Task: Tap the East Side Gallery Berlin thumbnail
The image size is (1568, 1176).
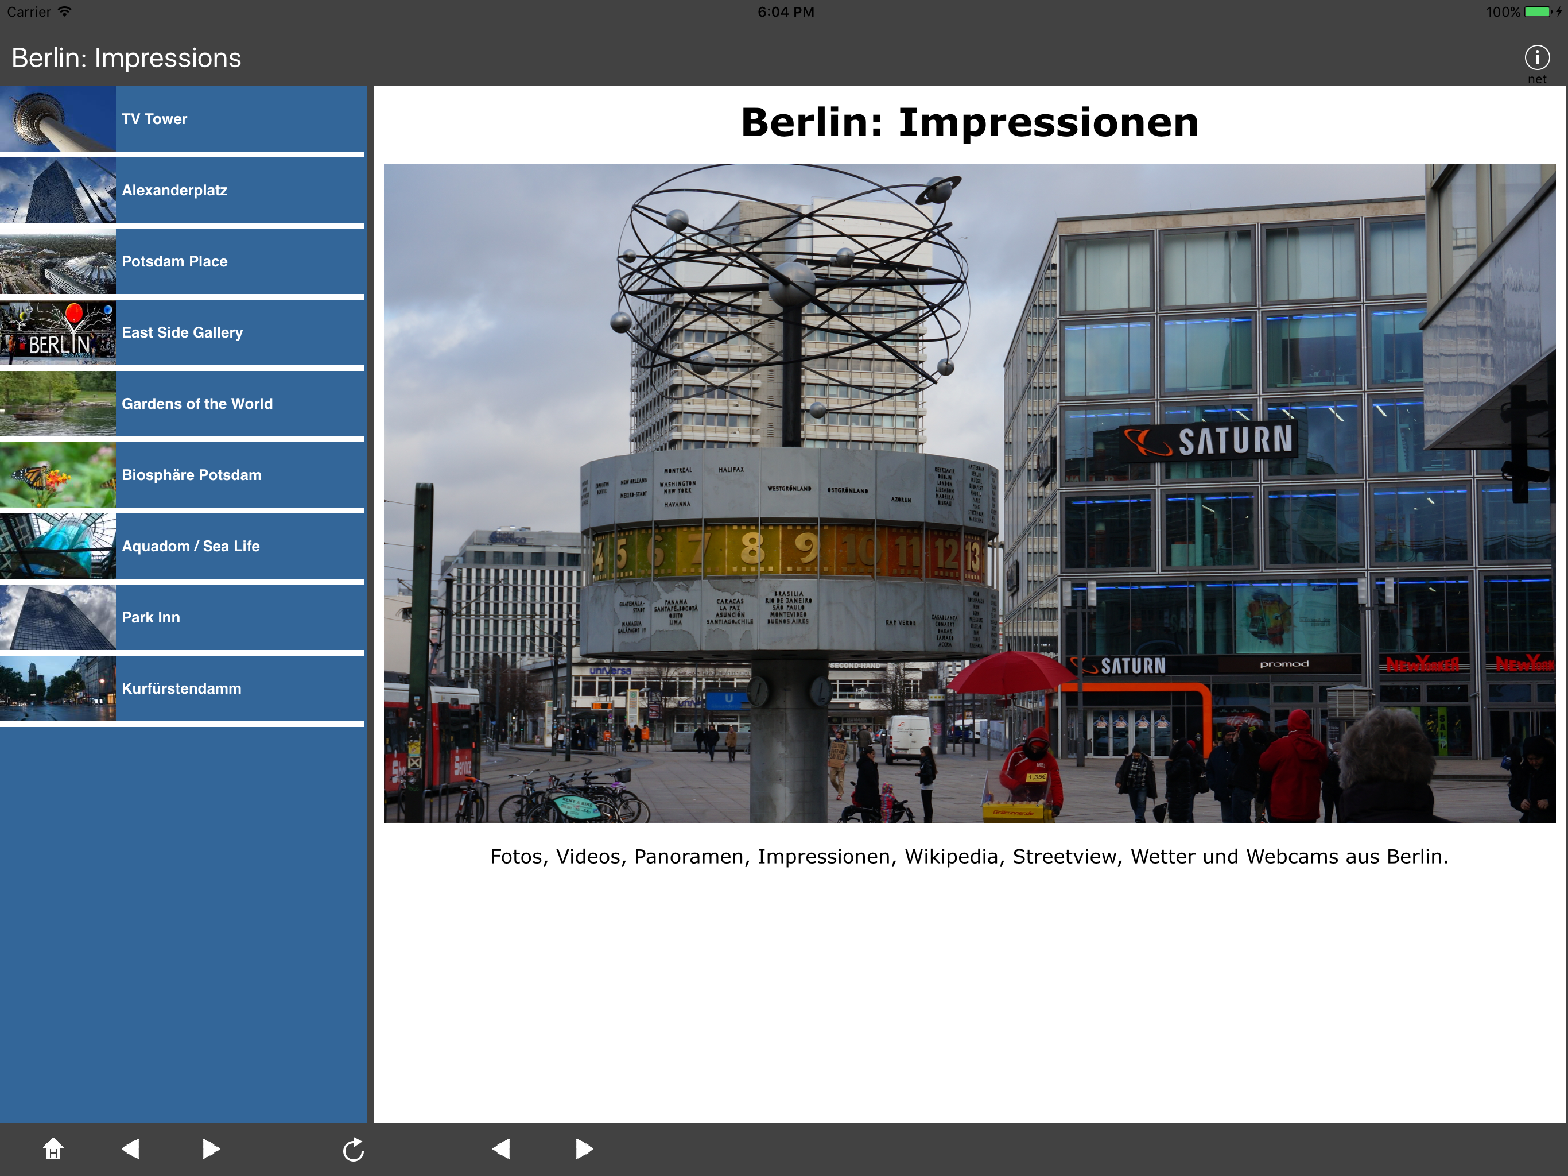Action: click(x=57, y=332)
